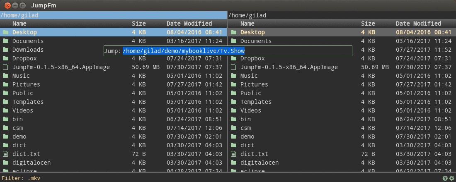This screenshot has height=182, width=456.
Task: Click 07/14/2017 12:06 date in right panel
Action: click(x=424, y=128)
